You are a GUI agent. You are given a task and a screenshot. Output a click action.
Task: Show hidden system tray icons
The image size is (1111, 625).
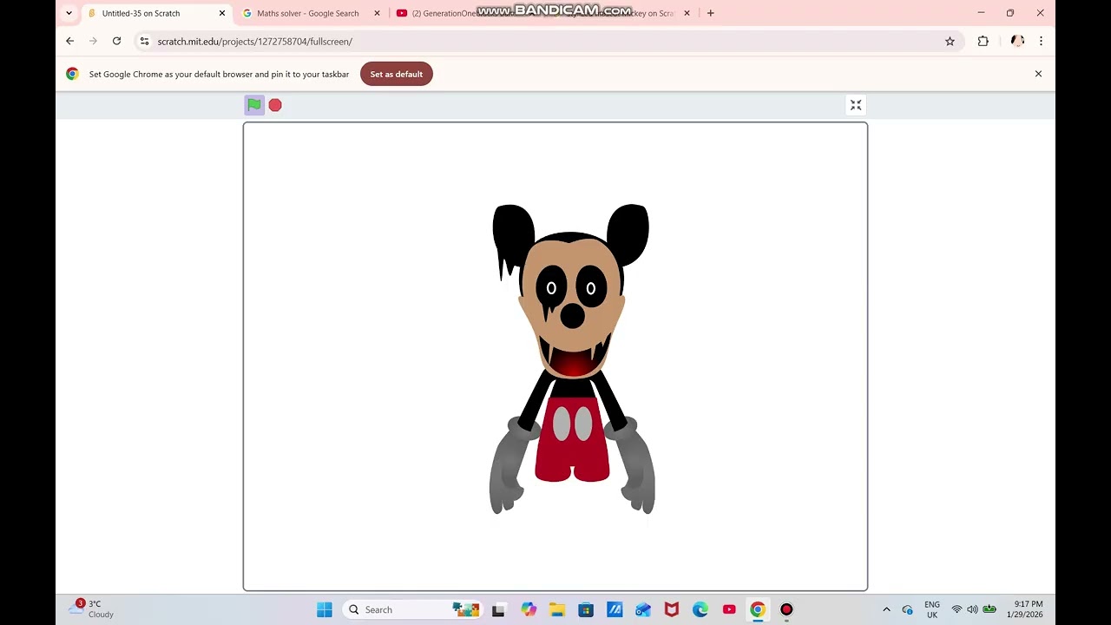click(886, 609)
